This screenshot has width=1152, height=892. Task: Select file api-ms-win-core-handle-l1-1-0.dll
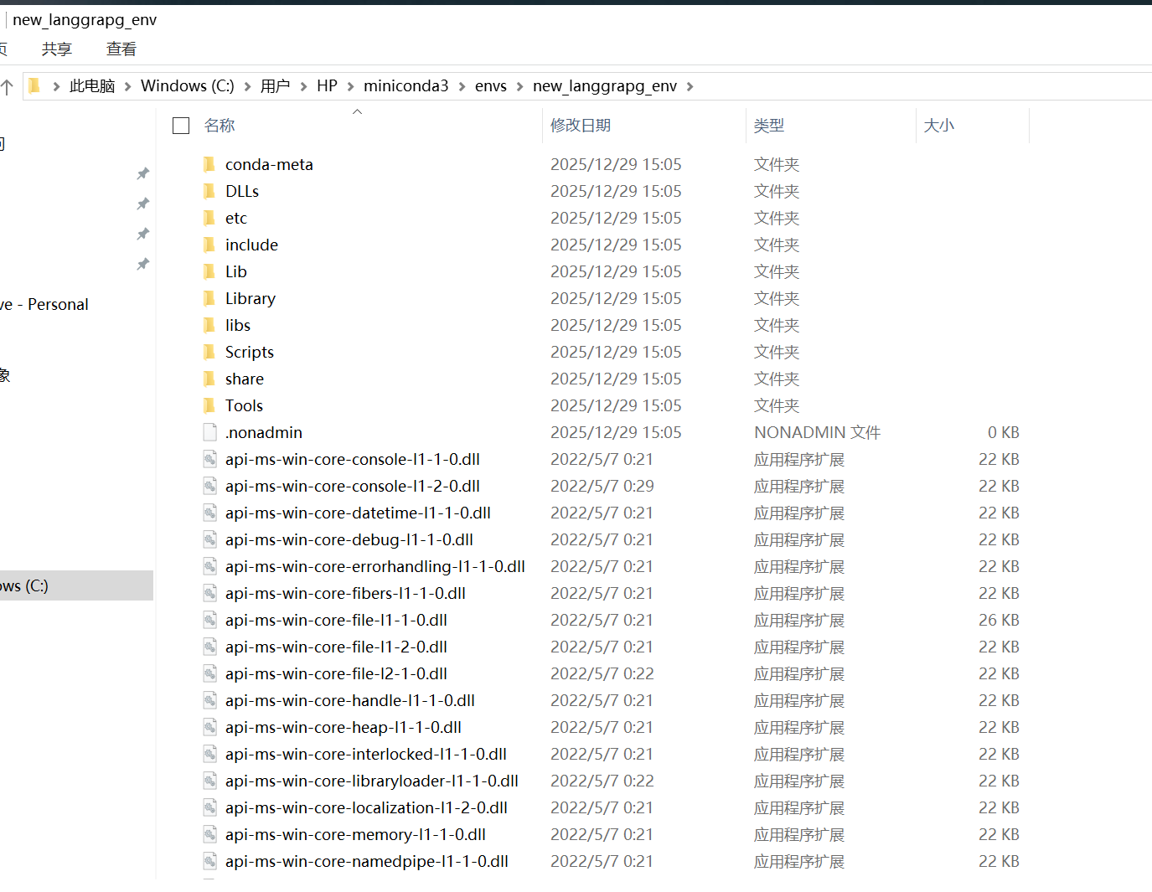(350, 700)
